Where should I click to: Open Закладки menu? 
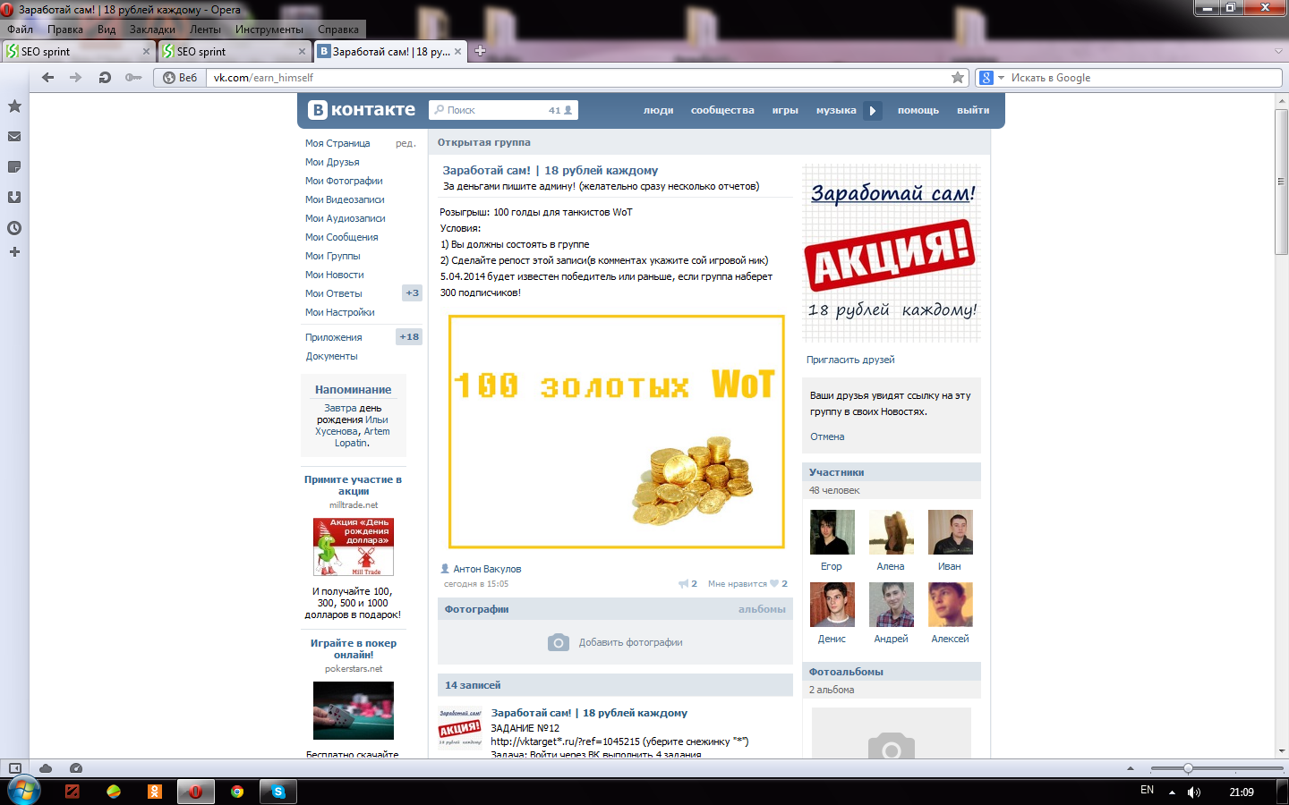pos(152,30)
